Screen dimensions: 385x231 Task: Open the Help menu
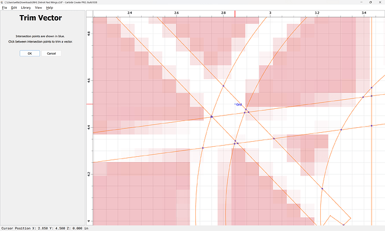point(50,8)
